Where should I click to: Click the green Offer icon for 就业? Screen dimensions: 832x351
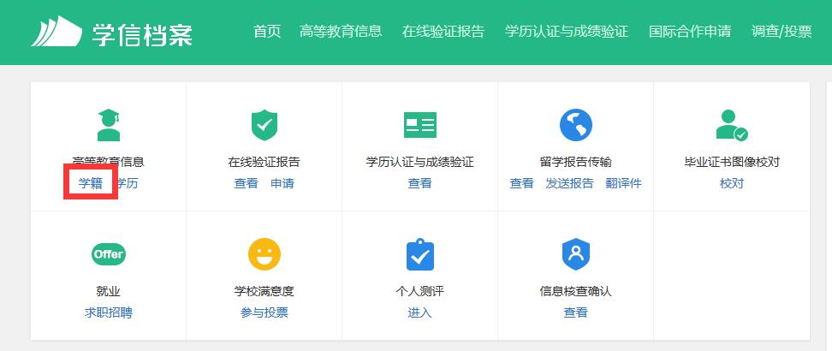coord(109,254)
